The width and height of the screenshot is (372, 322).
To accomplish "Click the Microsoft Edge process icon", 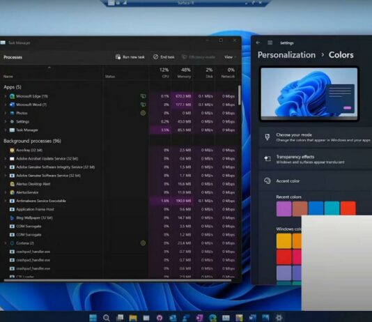I will (x=12, y=96).
